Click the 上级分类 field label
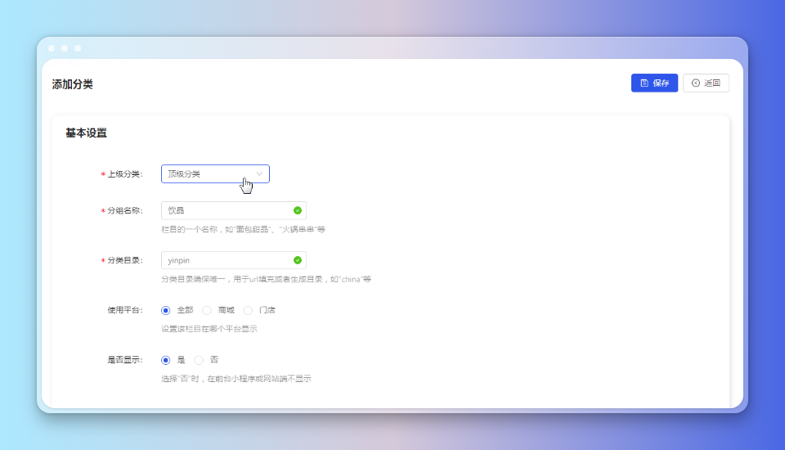Viewport: 785px width, 450px height. 125,174
